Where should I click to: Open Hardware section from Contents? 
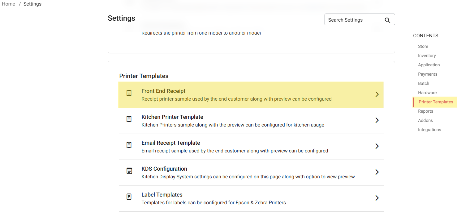pos(427,93)
